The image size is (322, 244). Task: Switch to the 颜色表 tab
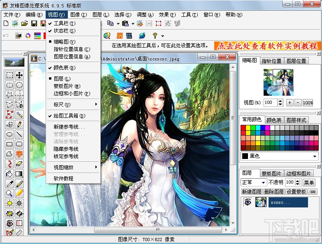coord(274,120)
